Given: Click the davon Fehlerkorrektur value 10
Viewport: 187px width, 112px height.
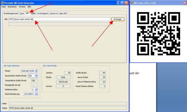Looking at the screenshot, I should [102, 82].
